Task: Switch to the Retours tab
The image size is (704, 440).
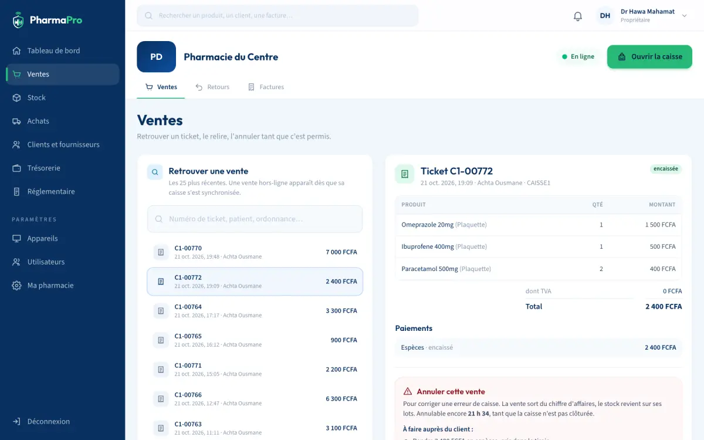Action: click(x=212, y=87)
